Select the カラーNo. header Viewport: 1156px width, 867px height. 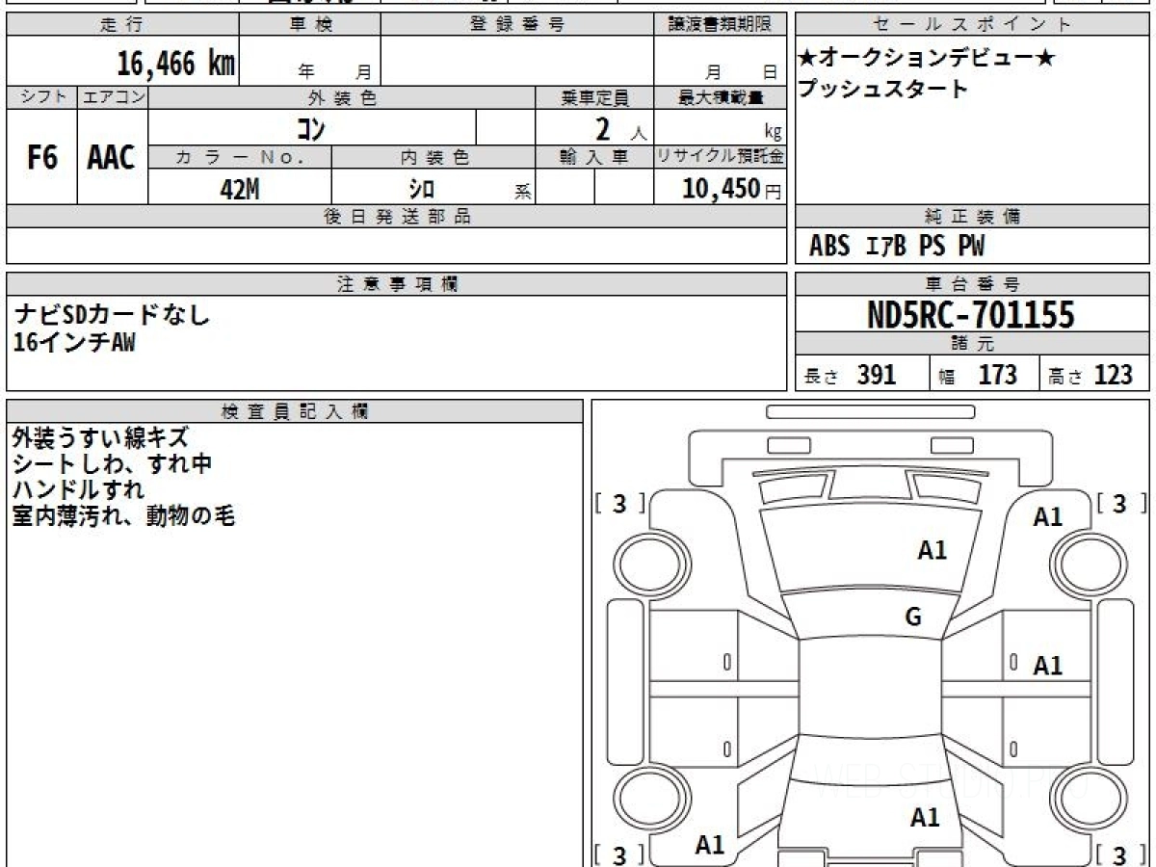[240, 157]
